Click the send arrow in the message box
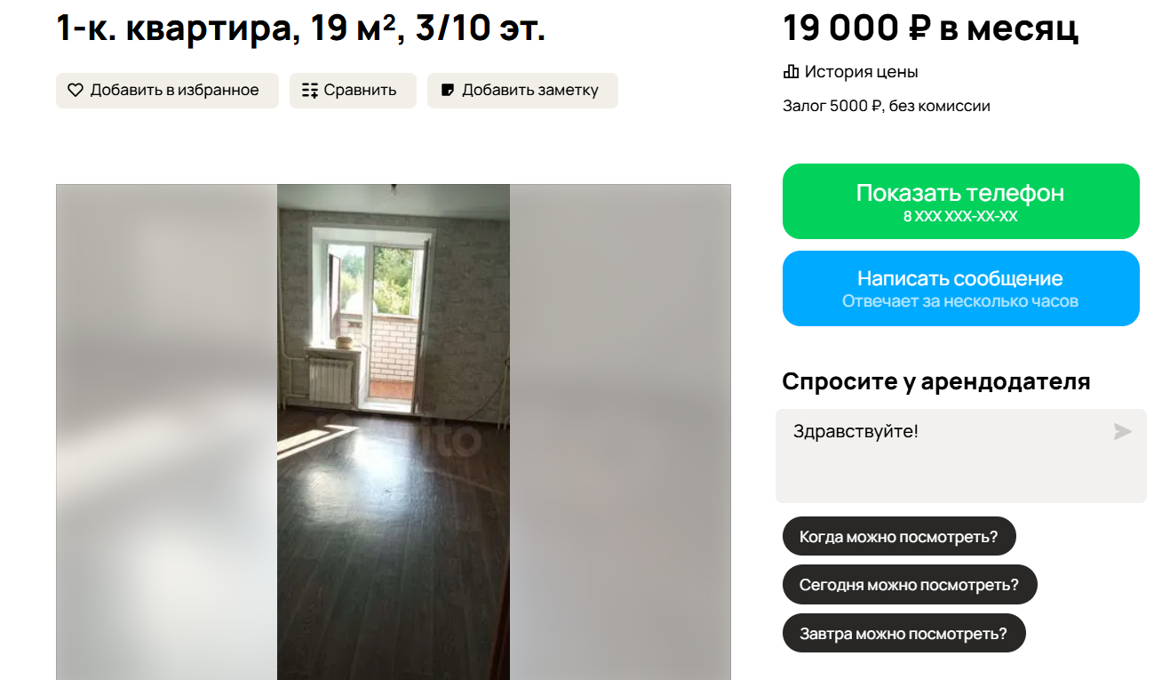1154x680 pixels. pyautogui.click(x=1123, y=431)
